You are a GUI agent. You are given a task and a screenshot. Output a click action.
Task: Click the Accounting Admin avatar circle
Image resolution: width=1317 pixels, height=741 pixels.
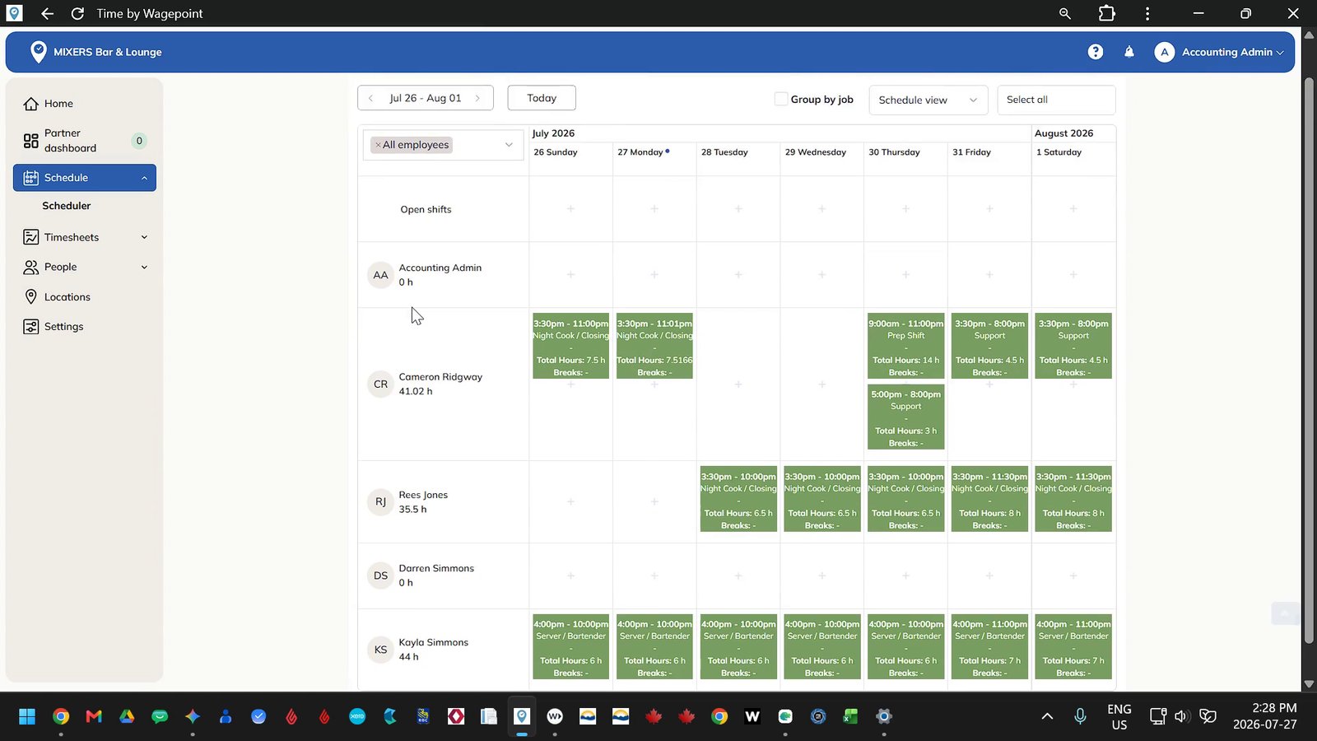1164,52
